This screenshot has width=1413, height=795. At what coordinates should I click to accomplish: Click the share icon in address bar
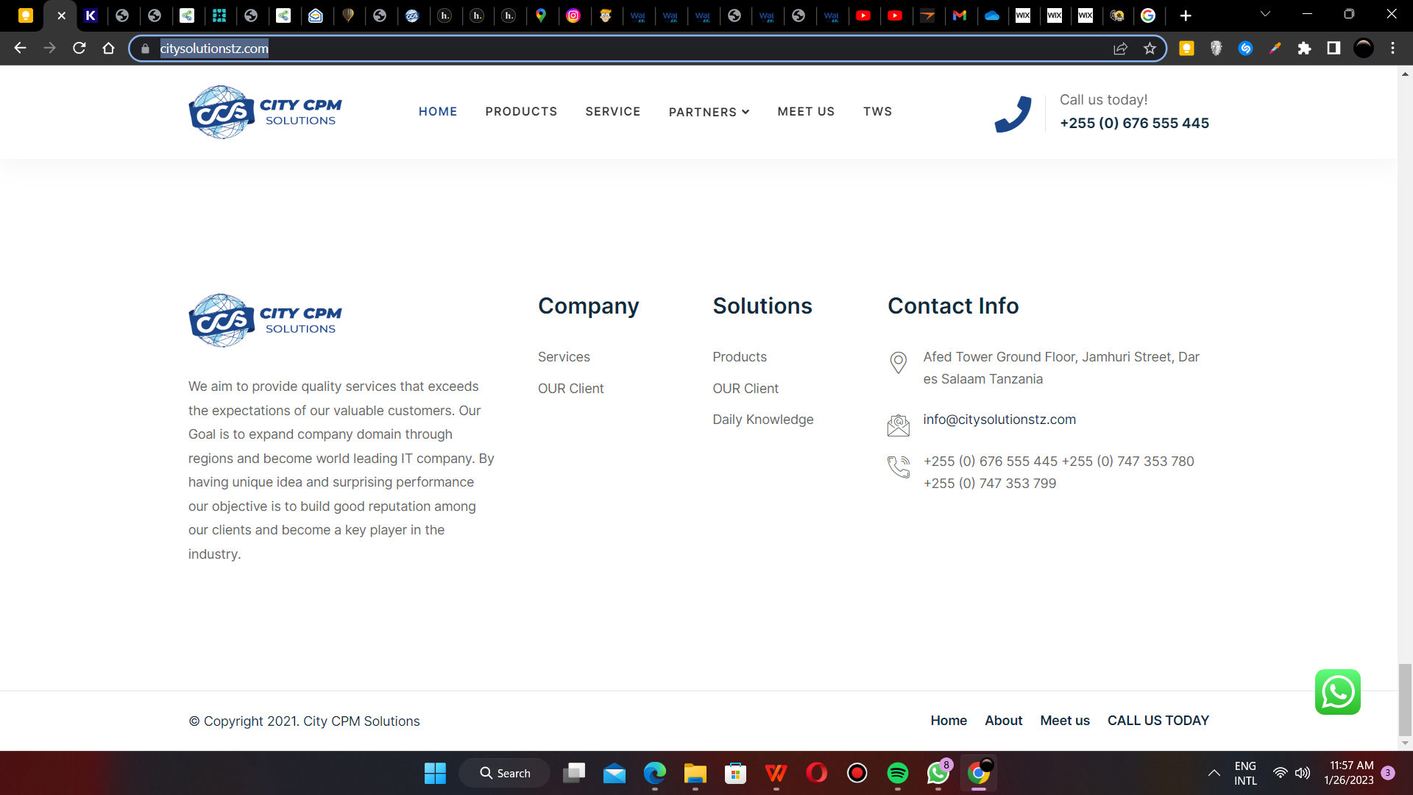tap(1120, 49)
